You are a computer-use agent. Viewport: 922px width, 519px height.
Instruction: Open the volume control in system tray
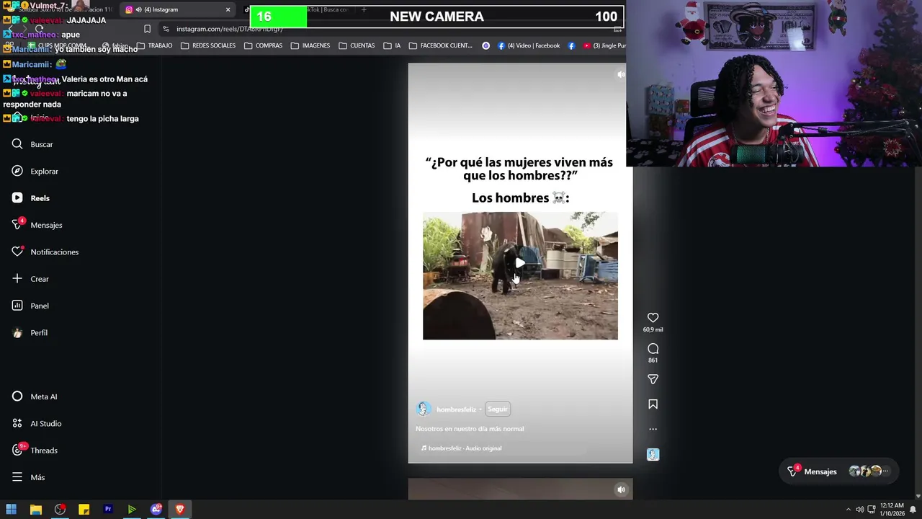click(859, 510)
